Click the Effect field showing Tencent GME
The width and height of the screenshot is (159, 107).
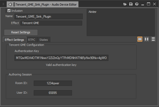[x=51, y=23]
